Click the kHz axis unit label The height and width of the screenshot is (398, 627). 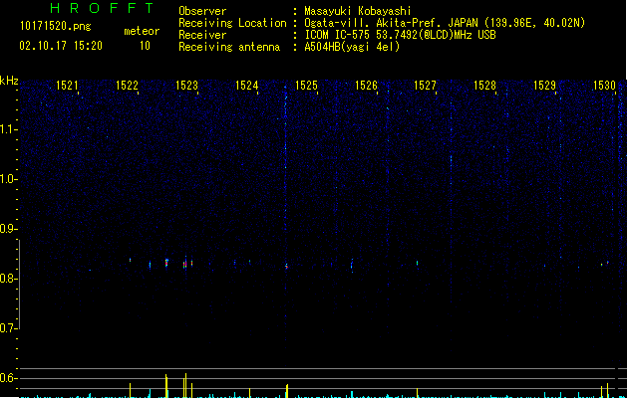click(x=9, y=81)
